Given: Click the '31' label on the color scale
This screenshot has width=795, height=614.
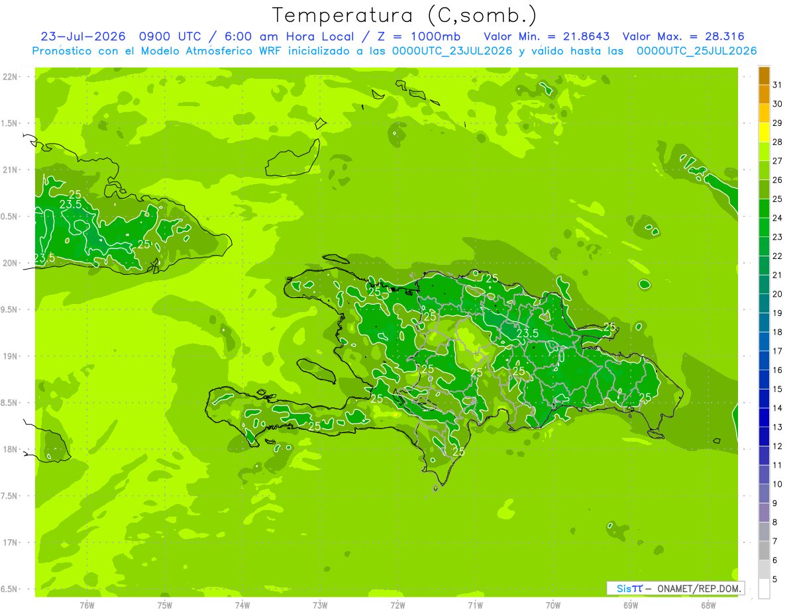Looking at the screenshot, I should pos(777,85).
